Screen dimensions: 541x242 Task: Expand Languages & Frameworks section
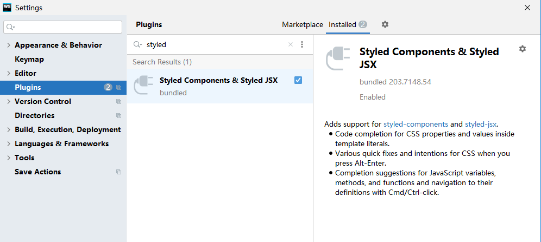pyautogui.click(x=9, y=144)
